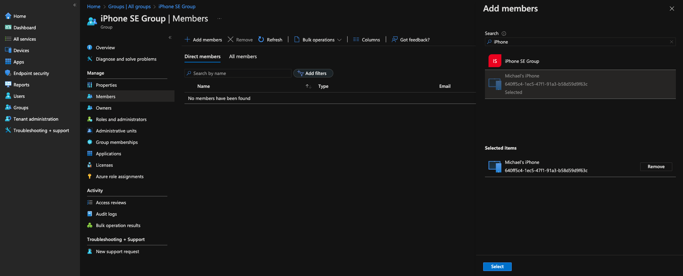Click the Bulk operation results icon
Viewport: 683px width, 276px height.
(x=90, y=225)
